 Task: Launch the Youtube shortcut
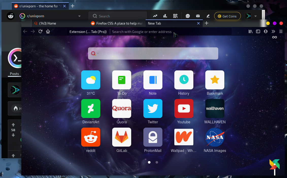pos(183,108)
